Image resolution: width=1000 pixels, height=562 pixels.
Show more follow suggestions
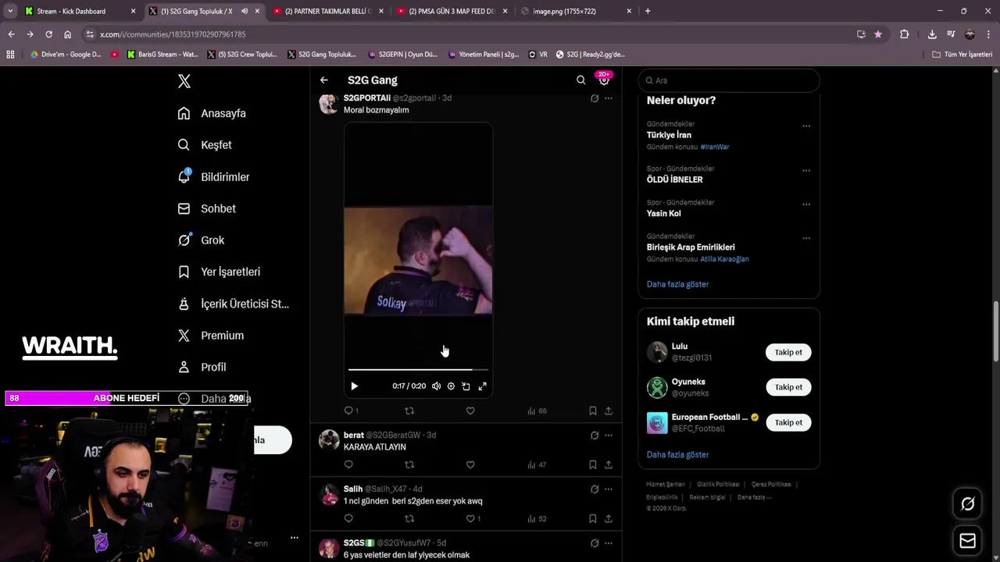(677, 454)
